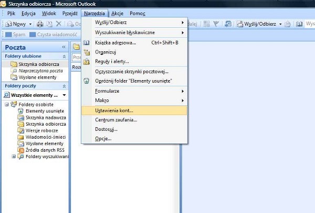The width and height of the screenshot is (315, 213).
Task: Open the Wszystkie elementy dropdown arrow
Action: [x=64, y=95]
